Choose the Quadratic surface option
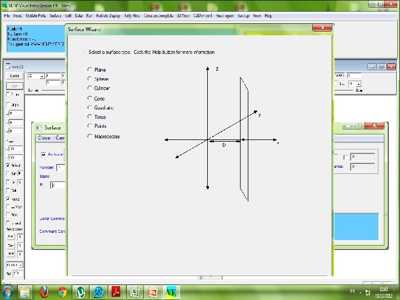Image resolution: width=400 pixels, height=300 pixels. (89, 107)
